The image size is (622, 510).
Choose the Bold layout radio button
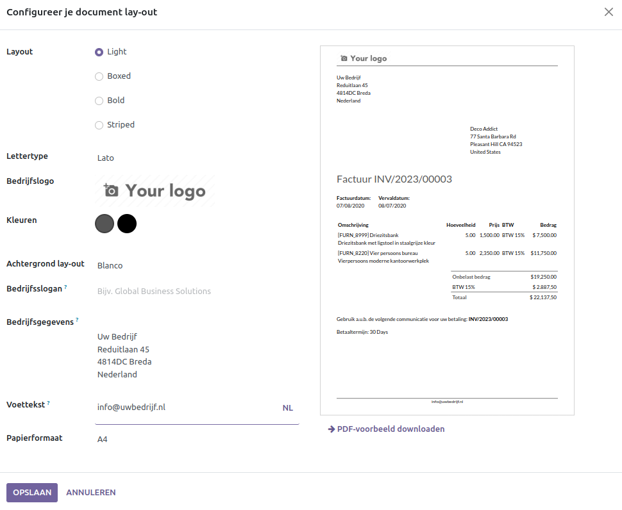[99, 101]
